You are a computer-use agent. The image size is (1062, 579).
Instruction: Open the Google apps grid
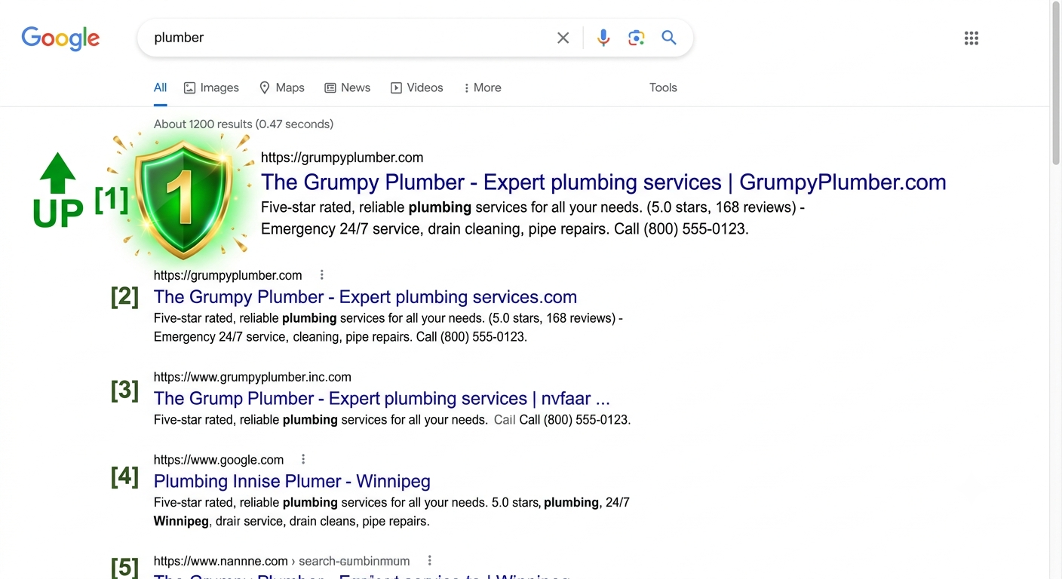[x=971, y=38]
